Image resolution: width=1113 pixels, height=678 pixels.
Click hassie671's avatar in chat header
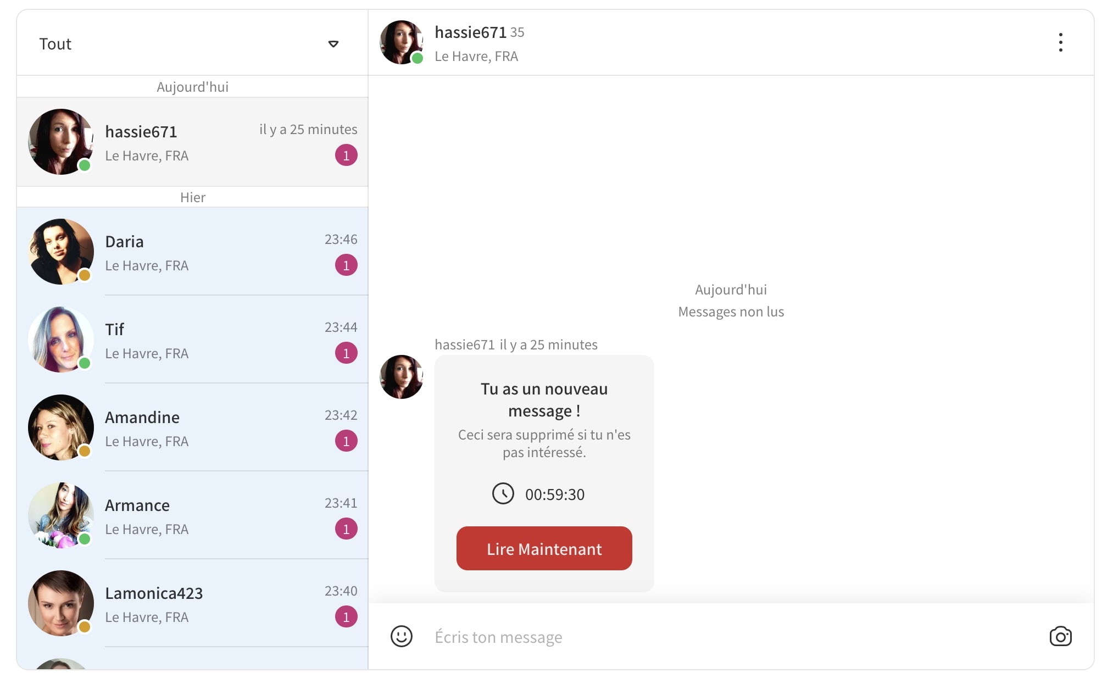click(401, 42)
